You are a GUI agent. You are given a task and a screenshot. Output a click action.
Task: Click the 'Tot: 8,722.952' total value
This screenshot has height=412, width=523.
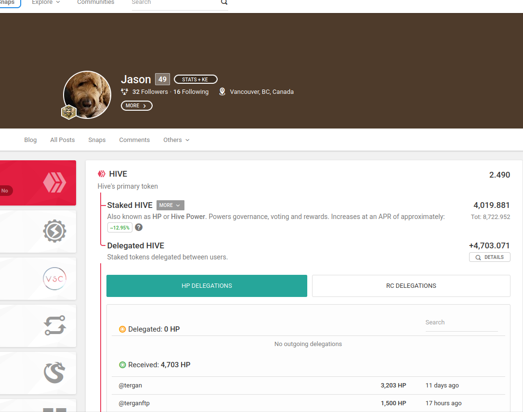(x=490, y=217)
